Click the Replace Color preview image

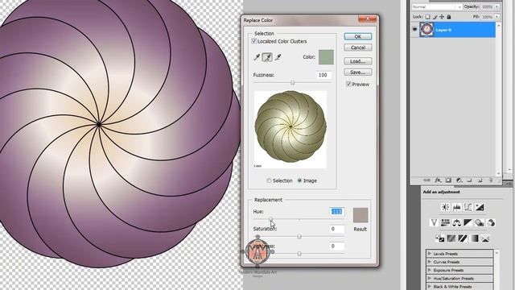(x=290, y=129)
